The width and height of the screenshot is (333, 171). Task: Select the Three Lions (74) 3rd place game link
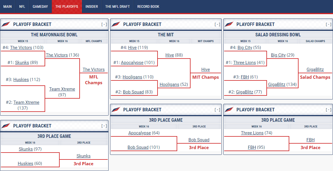(252, 133)
